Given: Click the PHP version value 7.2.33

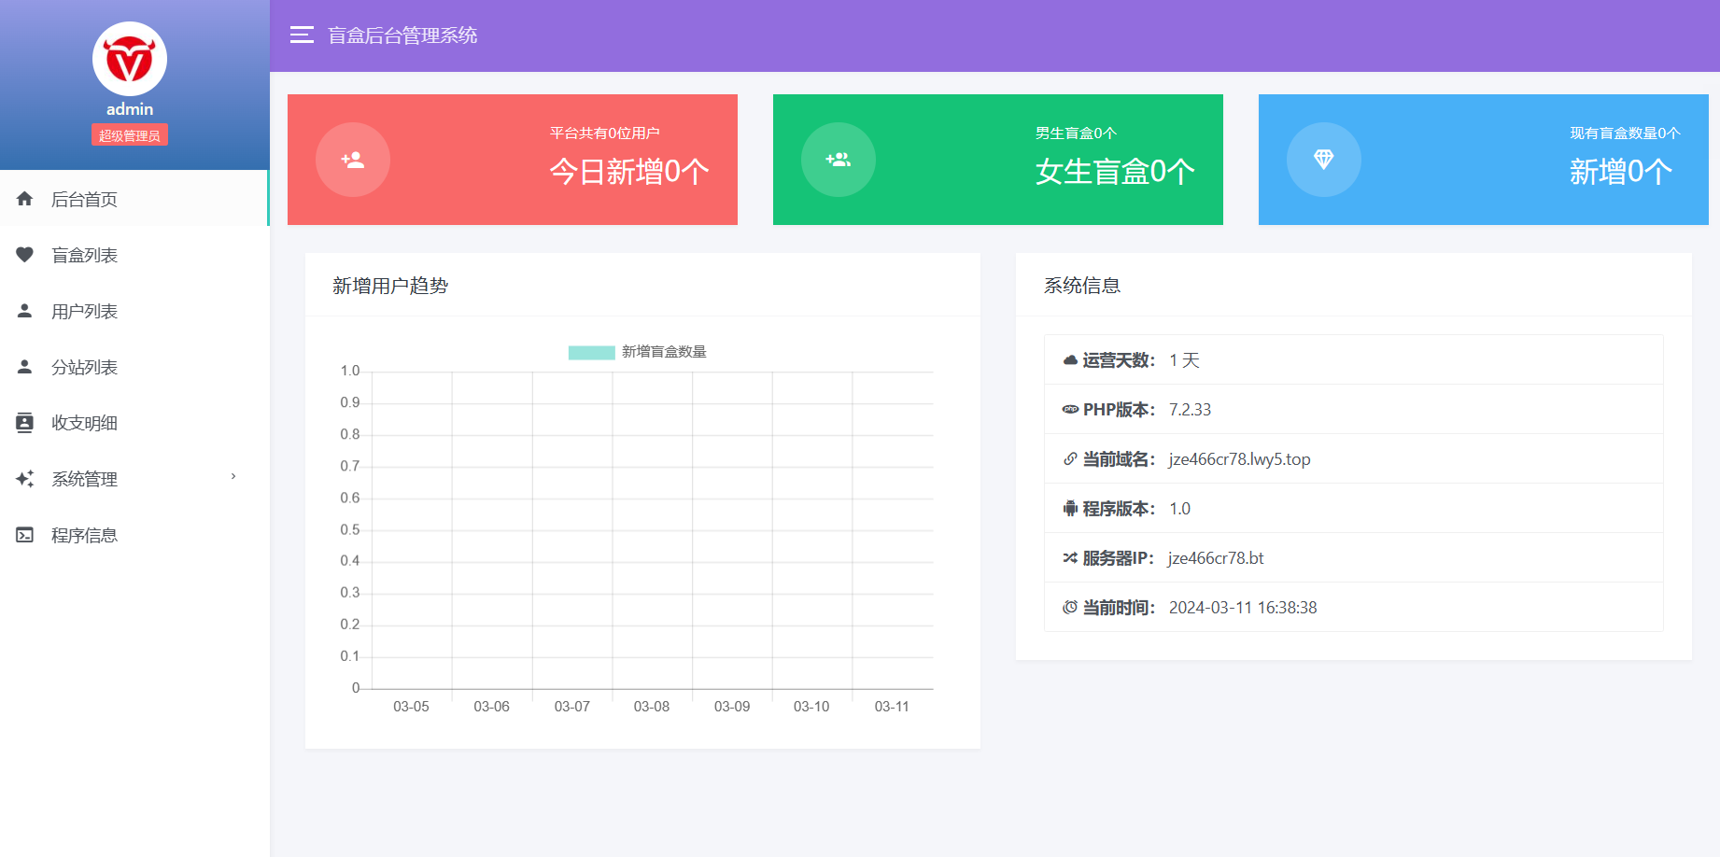Looking at the screenshot, I should 1191,410.
